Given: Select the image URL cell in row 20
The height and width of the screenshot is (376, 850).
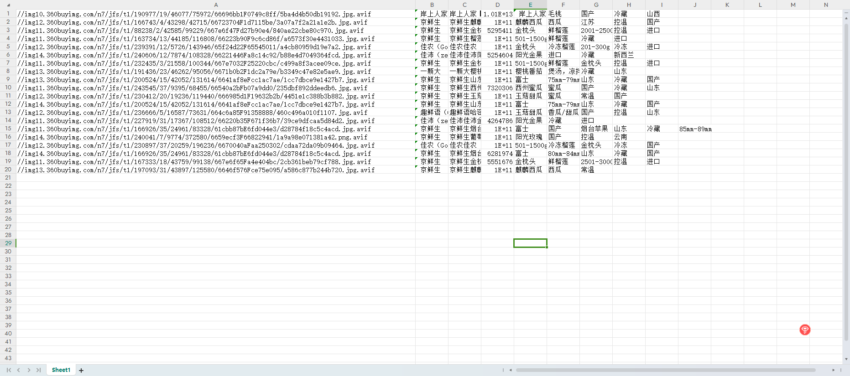Looking at the screenshot, I should [216, 170].
